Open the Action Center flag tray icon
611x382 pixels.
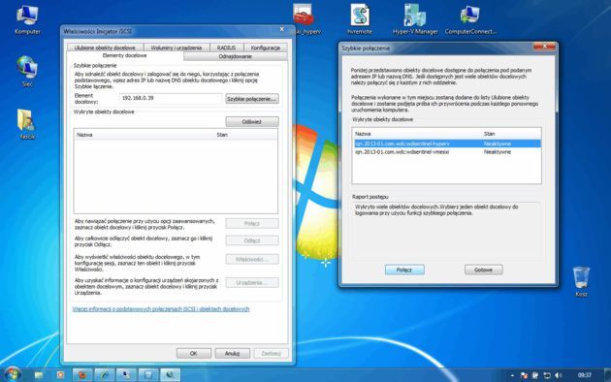pos(524,375)
